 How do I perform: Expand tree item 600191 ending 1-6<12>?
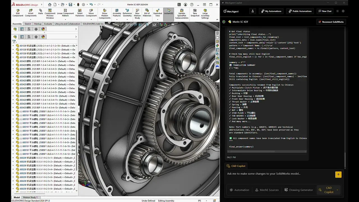click(13, 154)
